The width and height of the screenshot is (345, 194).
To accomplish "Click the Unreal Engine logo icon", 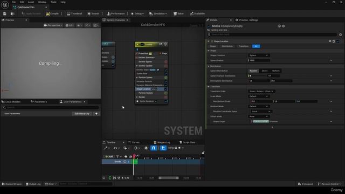I will click(x=5, y=4).
